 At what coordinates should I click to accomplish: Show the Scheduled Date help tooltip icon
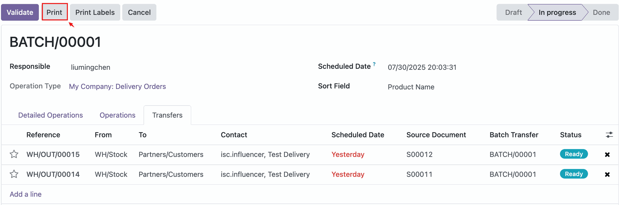[374, 64]
